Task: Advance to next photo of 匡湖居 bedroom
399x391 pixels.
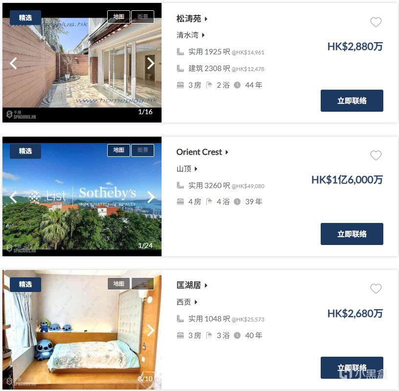Action: pyautogui.click(x=151, y=330)
